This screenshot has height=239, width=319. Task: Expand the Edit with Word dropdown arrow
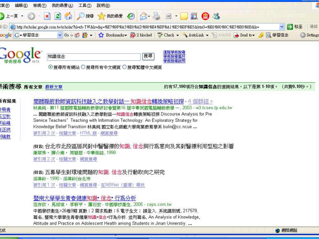tap(176, 16)
